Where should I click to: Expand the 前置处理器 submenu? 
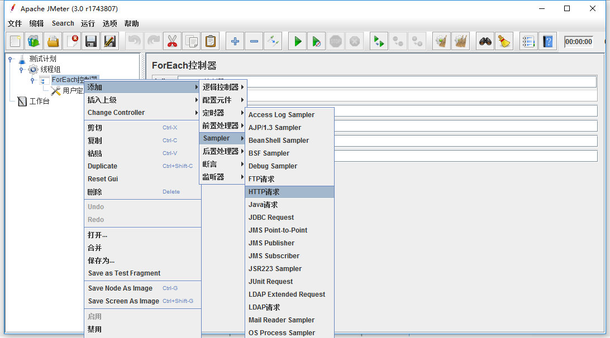[x=223, y=125]
